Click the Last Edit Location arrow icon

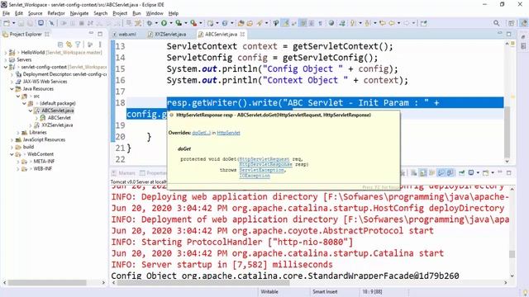pyautogui.click(x=383, y=23)
